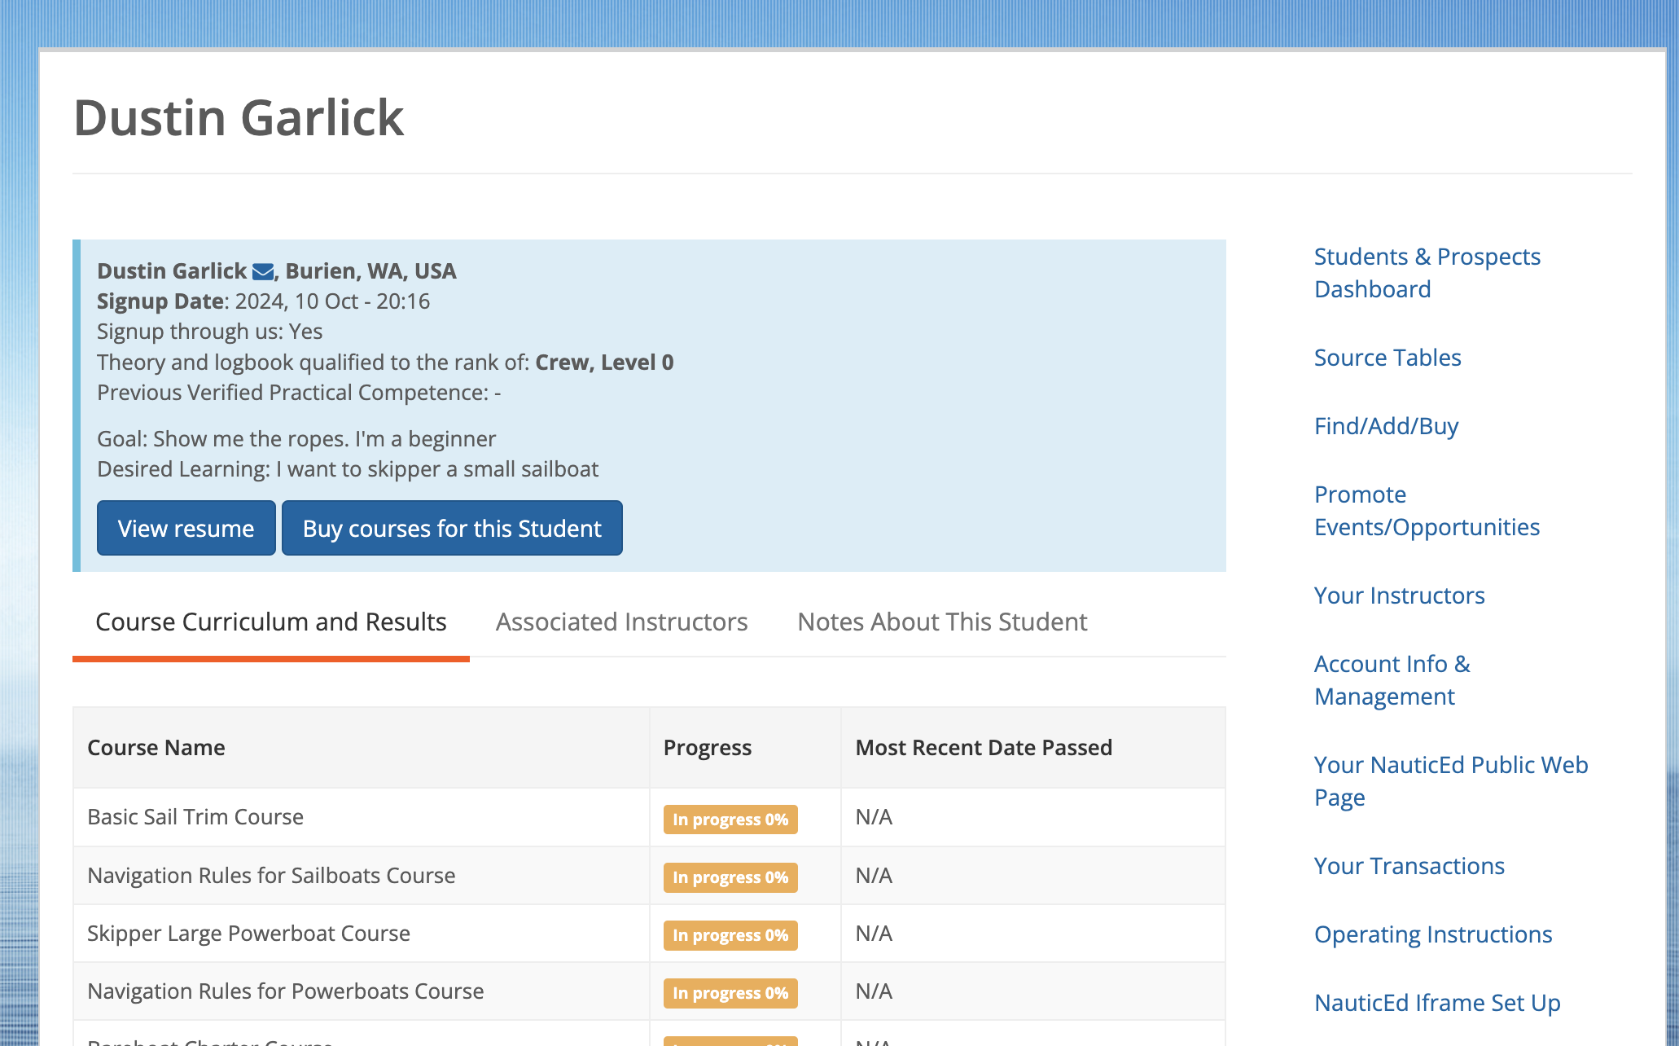Open Your Transactions link
Screen dimensions: 1679x1046
pyautogui.click(x=1409, y=866)
